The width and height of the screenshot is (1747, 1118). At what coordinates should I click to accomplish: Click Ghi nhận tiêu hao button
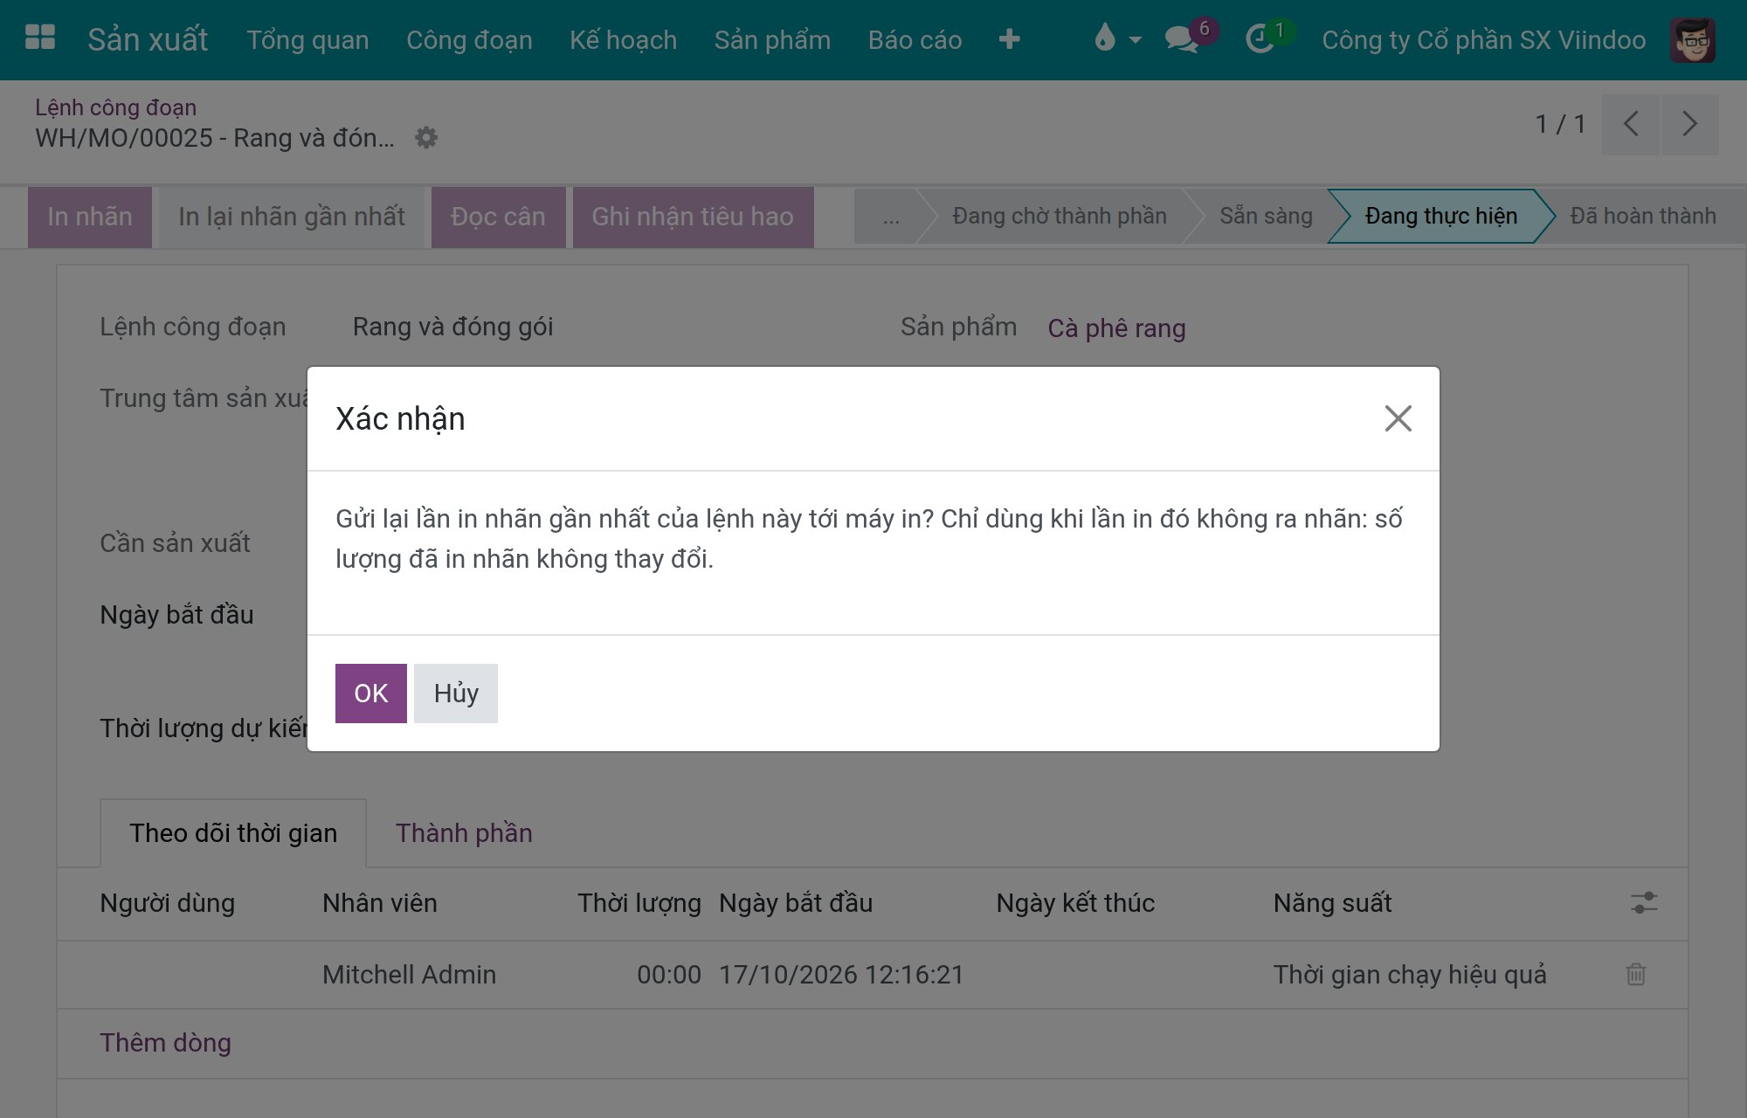click(x=693, y=217)
